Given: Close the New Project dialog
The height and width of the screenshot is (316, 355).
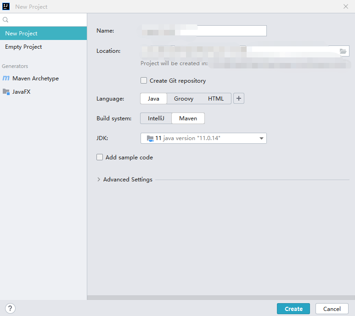Looking at the screenshot, I should point(346,6).
